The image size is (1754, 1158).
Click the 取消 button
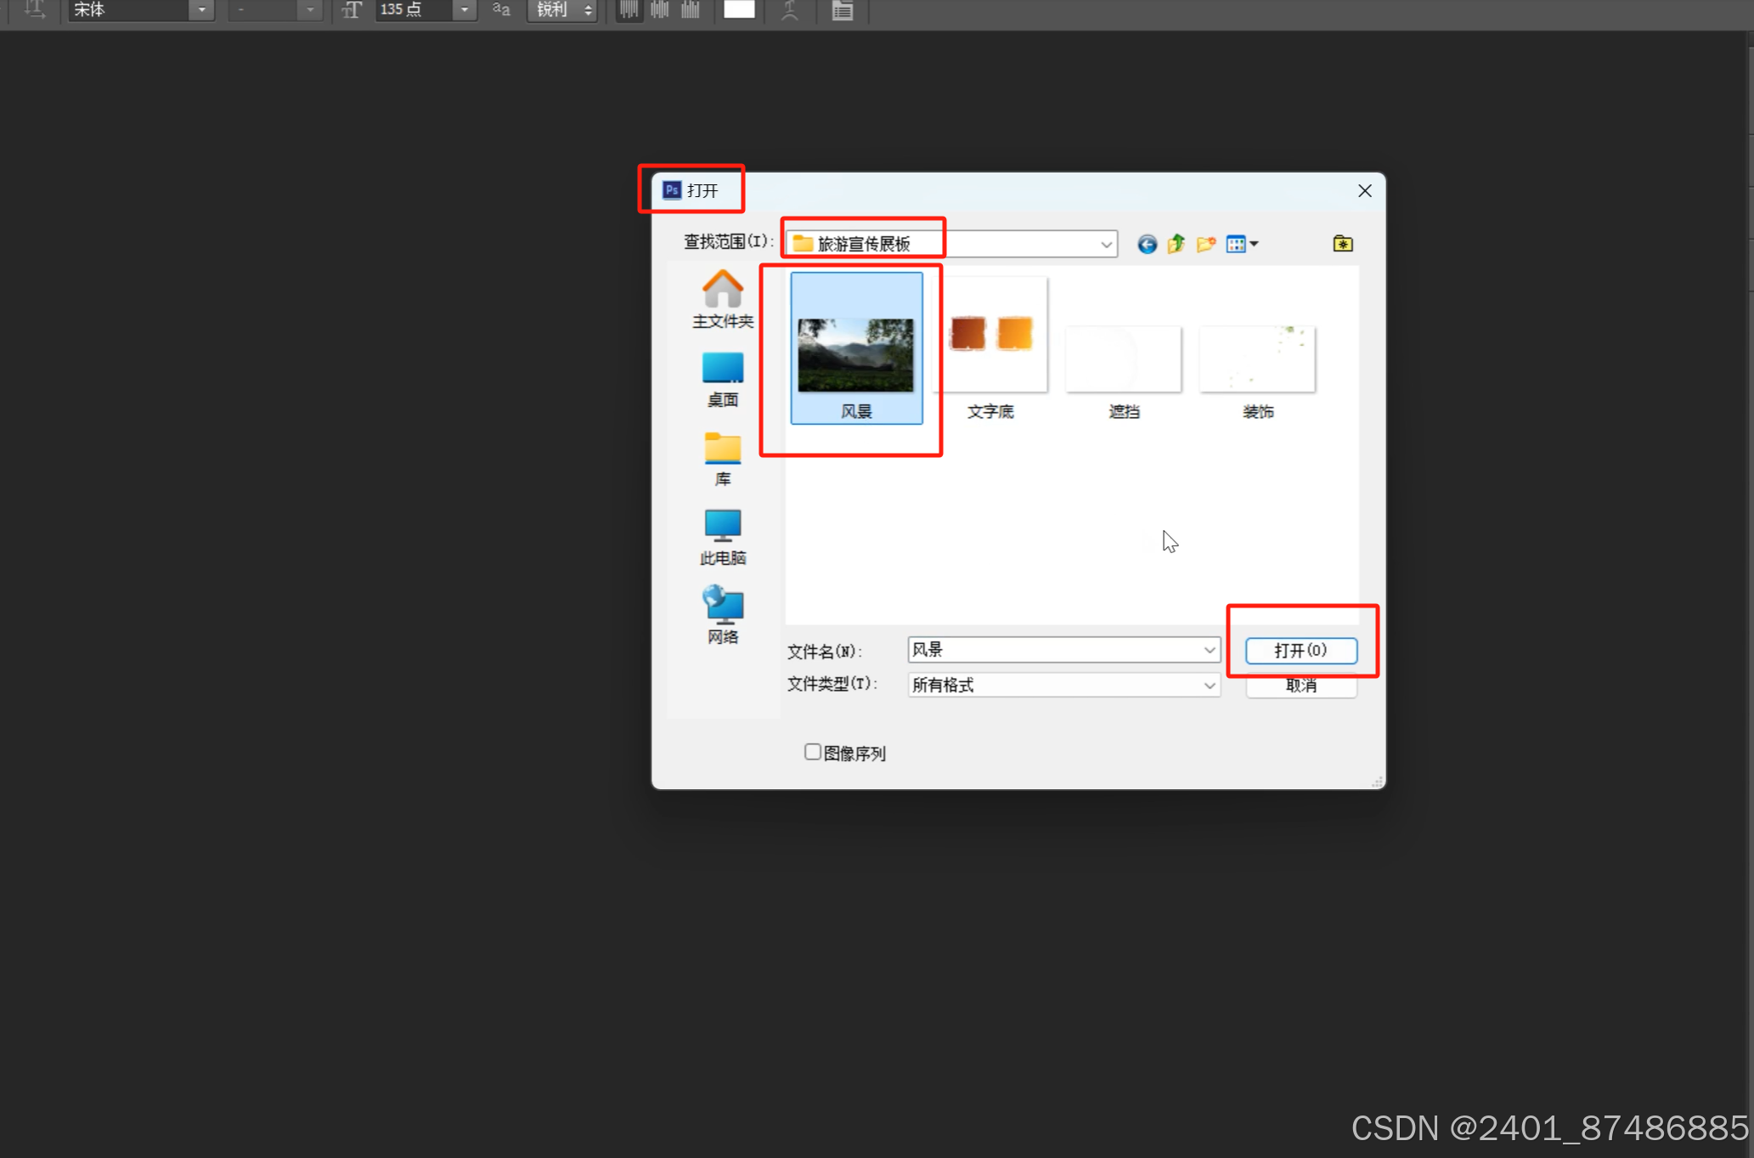pos(1300,686)
